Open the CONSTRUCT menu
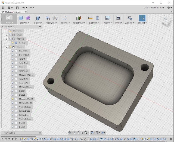 tap(79, 23)
